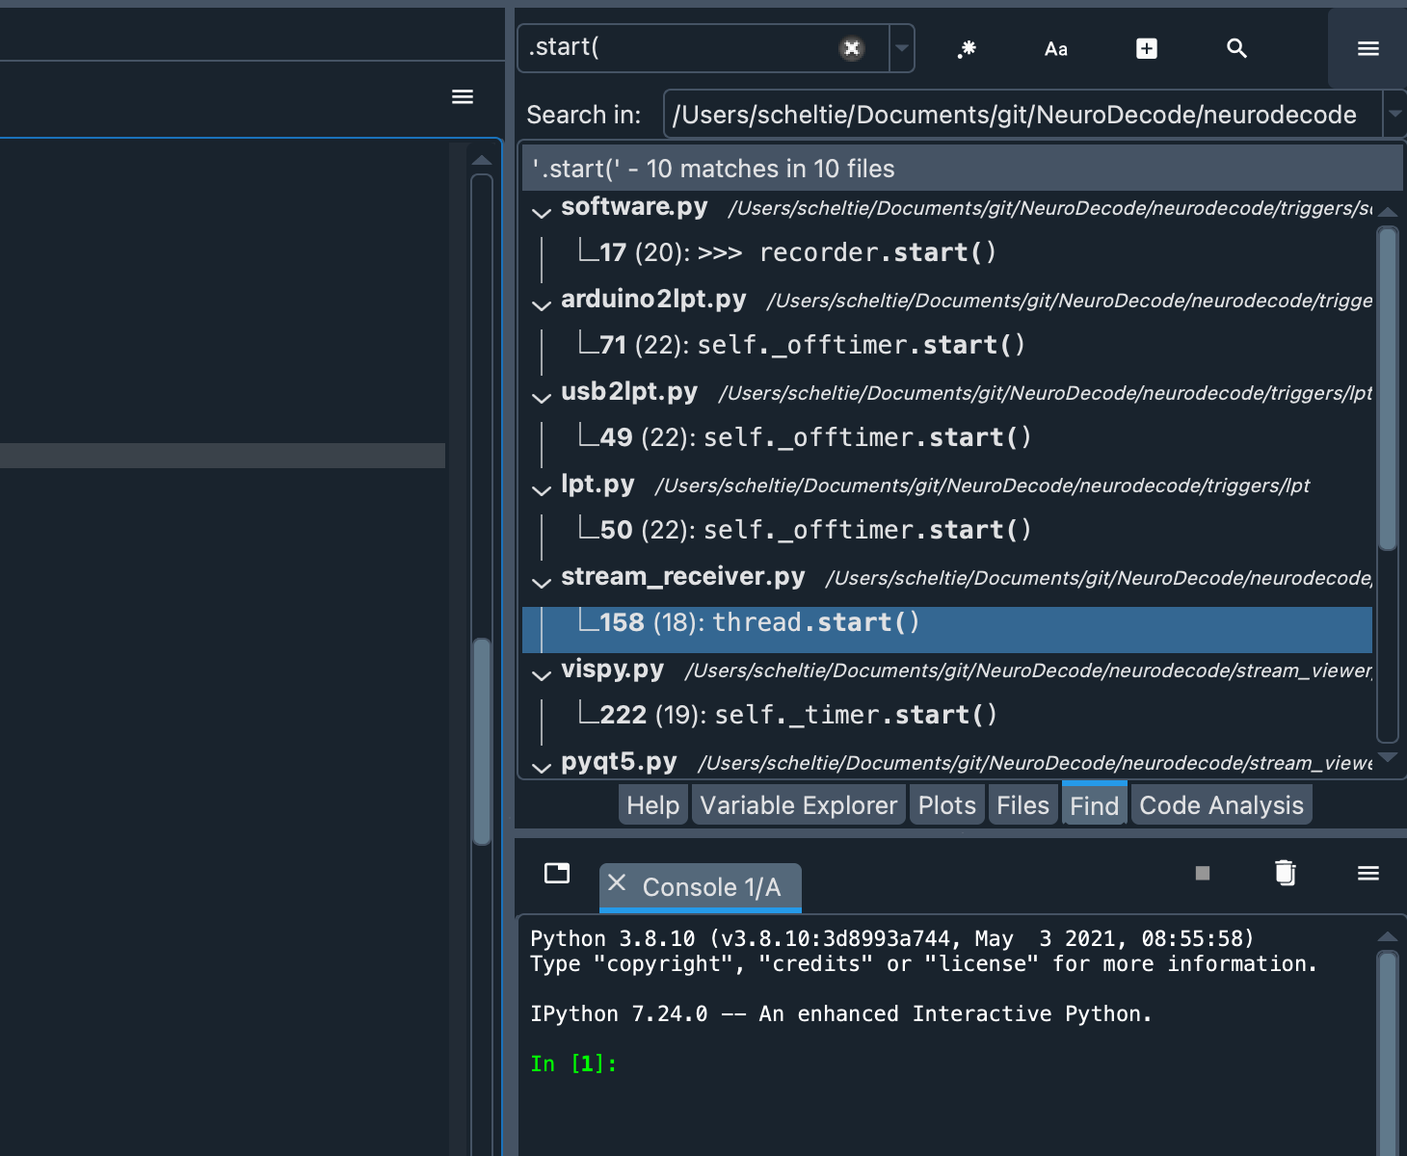Select the highlighted thread.start() match

[x=814, y=621]
